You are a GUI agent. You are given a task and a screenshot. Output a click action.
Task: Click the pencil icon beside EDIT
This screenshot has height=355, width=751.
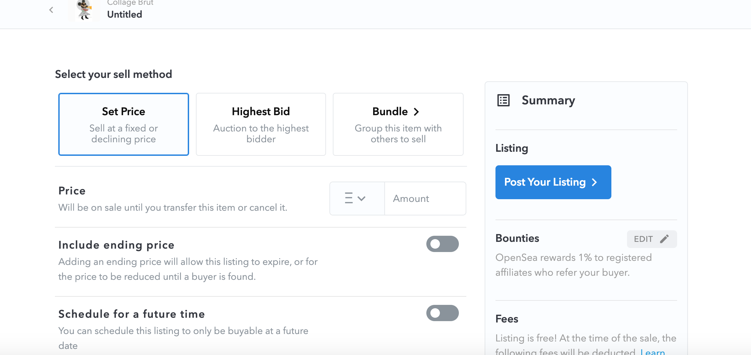click(x=664, y=239)
